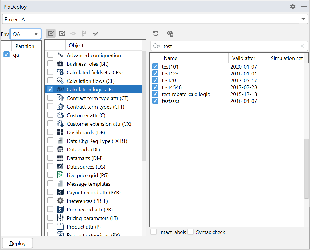
Task: Select Pricing parameters (LT) in object list
Action: (x=92, y=218)
